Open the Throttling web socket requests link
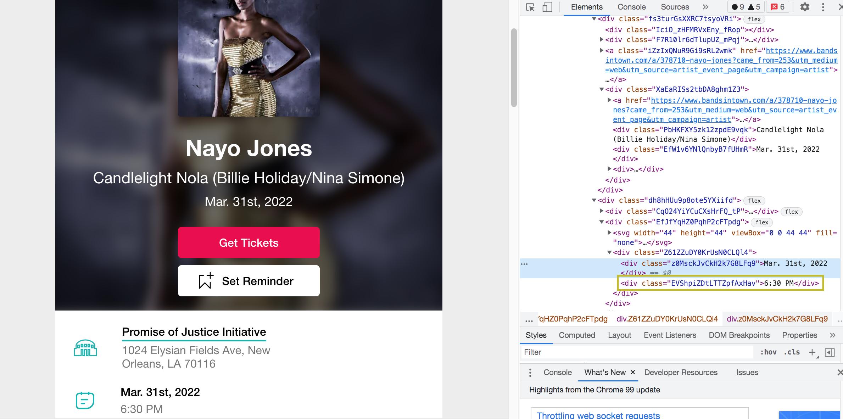Viewport: 843px width, 419px height. (598, 415)
